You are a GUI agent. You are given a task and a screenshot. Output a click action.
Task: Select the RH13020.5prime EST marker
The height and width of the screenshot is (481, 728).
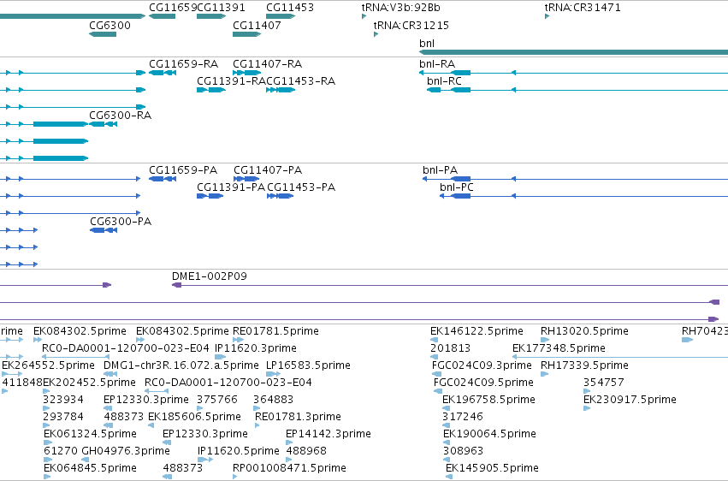545,340
